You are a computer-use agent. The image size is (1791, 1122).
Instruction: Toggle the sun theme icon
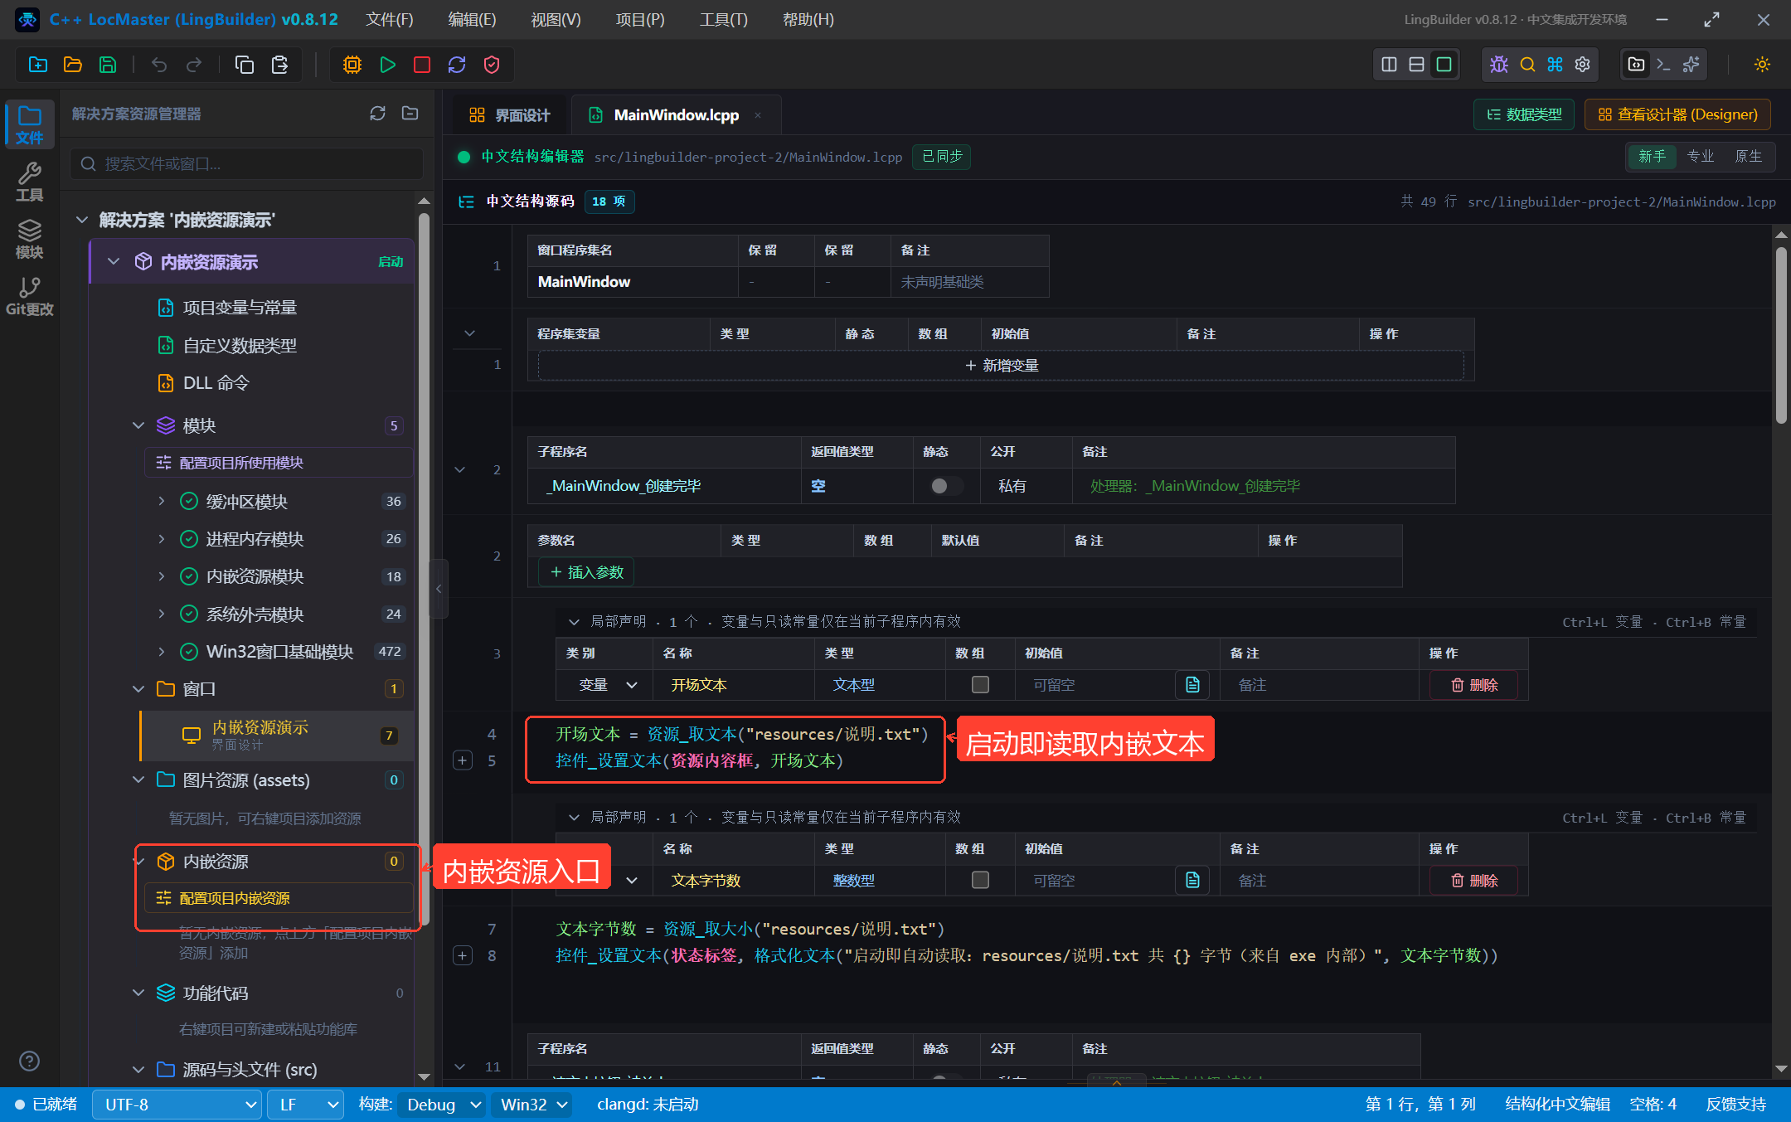point(1762,65)
